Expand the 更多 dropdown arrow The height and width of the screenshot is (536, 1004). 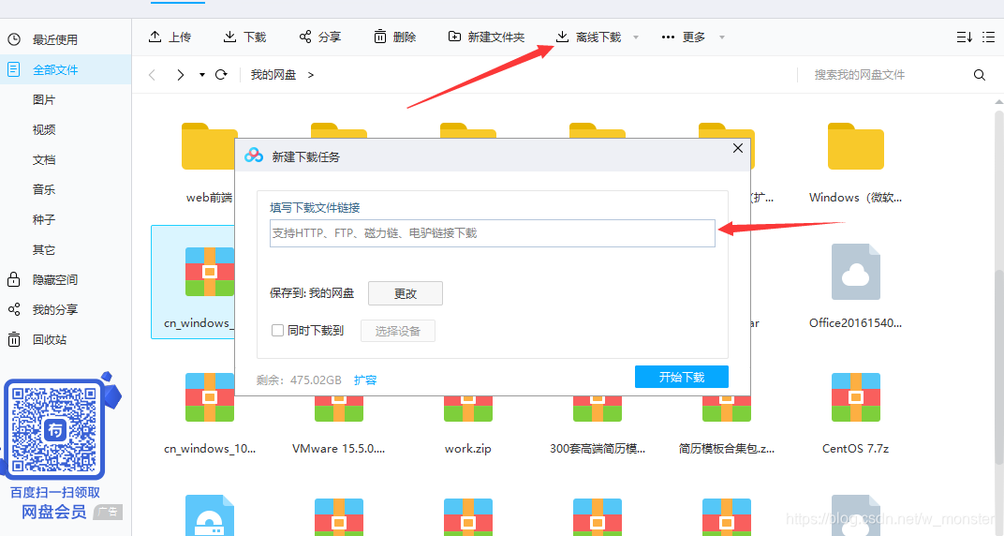tap(721, 37)
